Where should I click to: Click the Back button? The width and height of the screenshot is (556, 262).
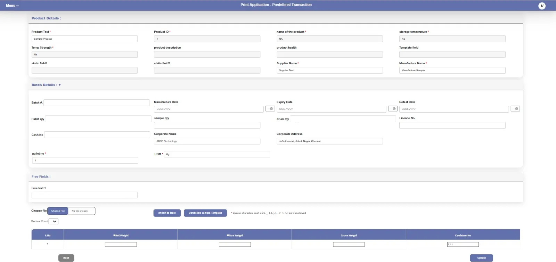coord(66,258)
